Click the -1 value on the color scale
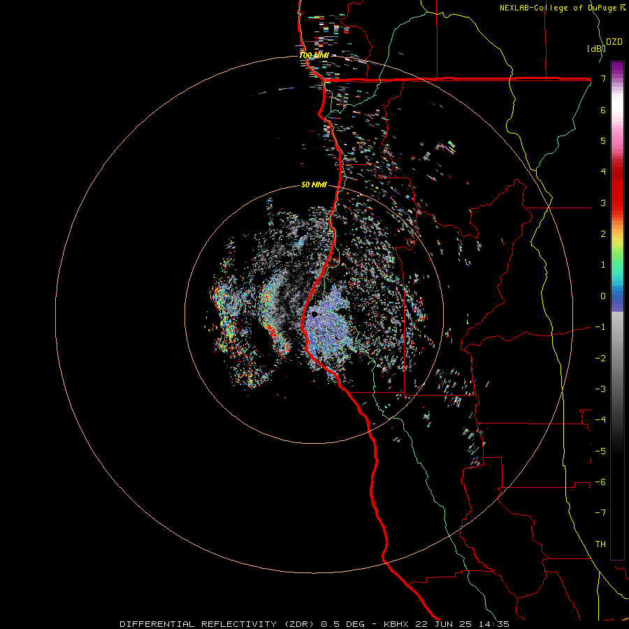The image size is (629, 629). coord(600,327)
